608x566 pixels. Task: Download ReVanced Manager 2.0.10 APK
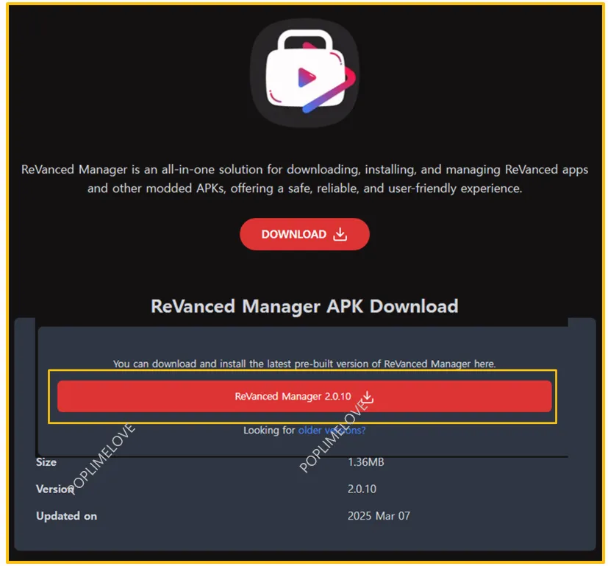304,397
